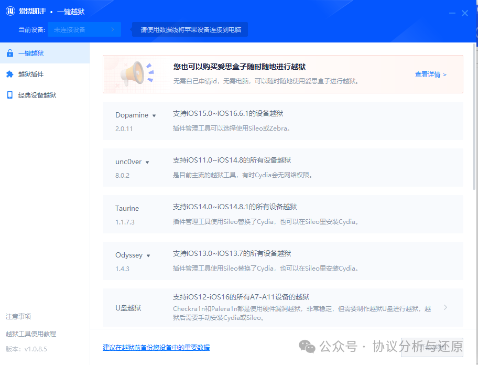Select the Dopamine jailbreak tool name
This screenshot has height=365, width=478.
coord(132,115)
